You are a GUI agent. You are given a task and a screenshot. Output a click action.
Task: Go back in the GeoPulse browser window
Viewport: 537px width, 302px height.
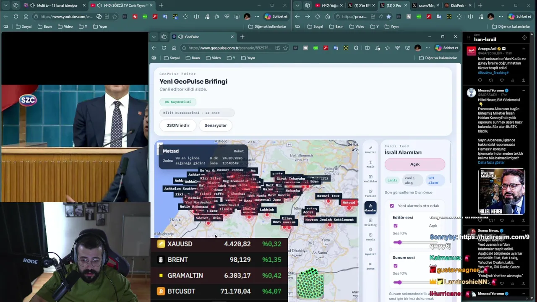pyautogui.click(x=154, y=48)
